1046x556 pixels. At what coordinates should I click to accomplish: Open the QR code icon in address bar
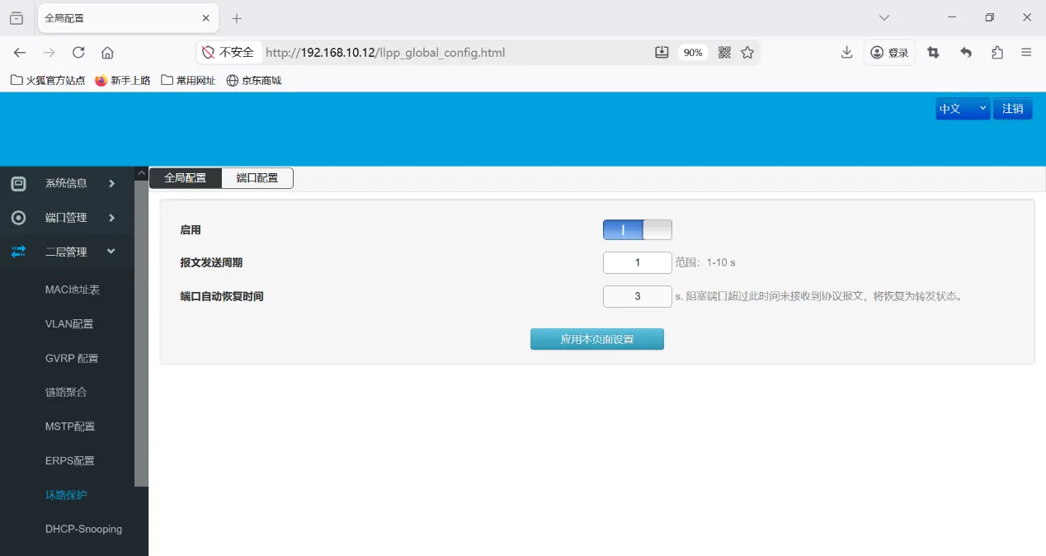coord(725,53)
